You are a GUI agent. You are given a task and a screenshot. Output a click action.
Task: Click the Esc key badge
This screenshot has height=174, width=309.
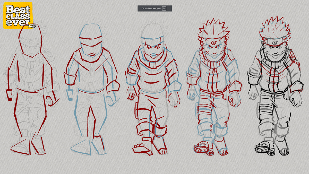164,8
